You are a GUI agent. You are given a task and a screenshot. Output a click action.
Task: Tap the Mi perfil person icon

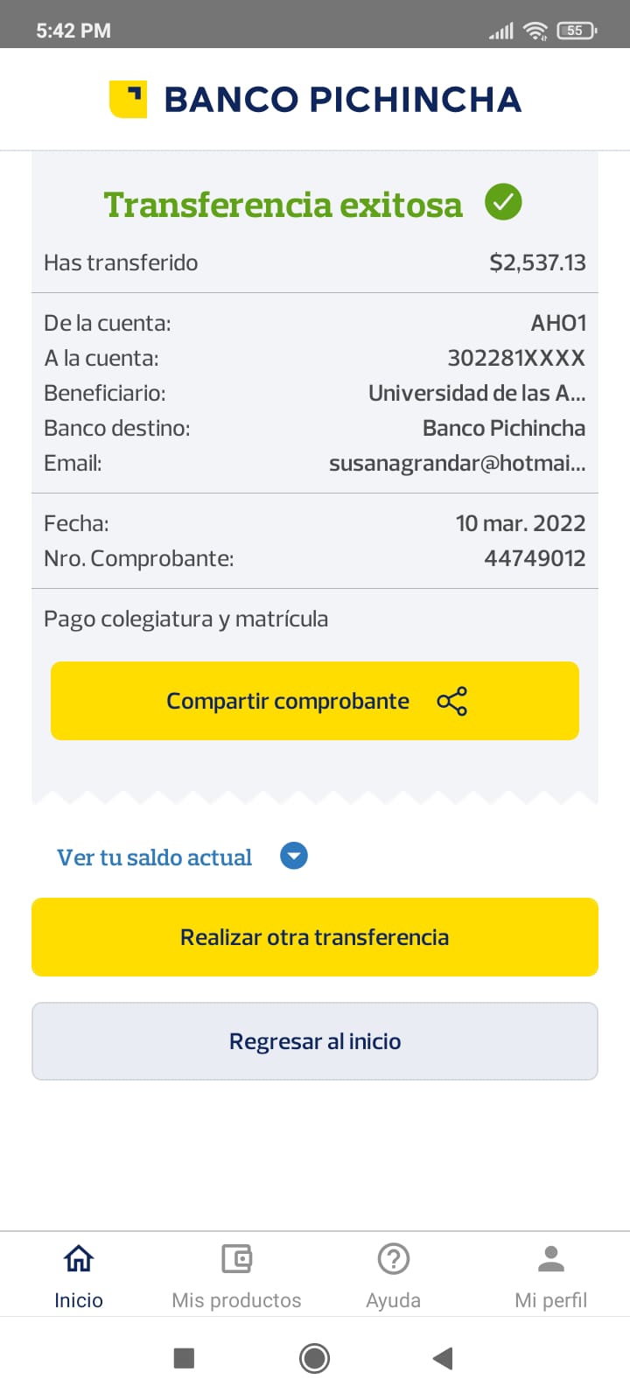coord(551,1259)
